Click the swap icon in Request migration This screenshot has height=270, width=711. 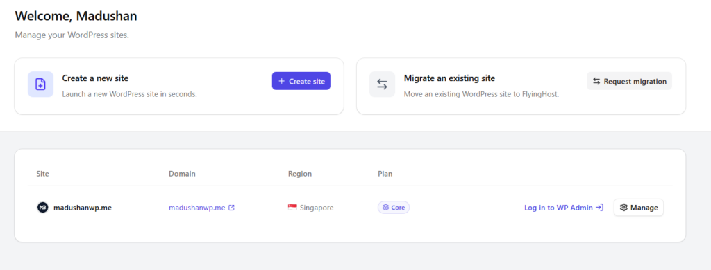pos(596,82)
